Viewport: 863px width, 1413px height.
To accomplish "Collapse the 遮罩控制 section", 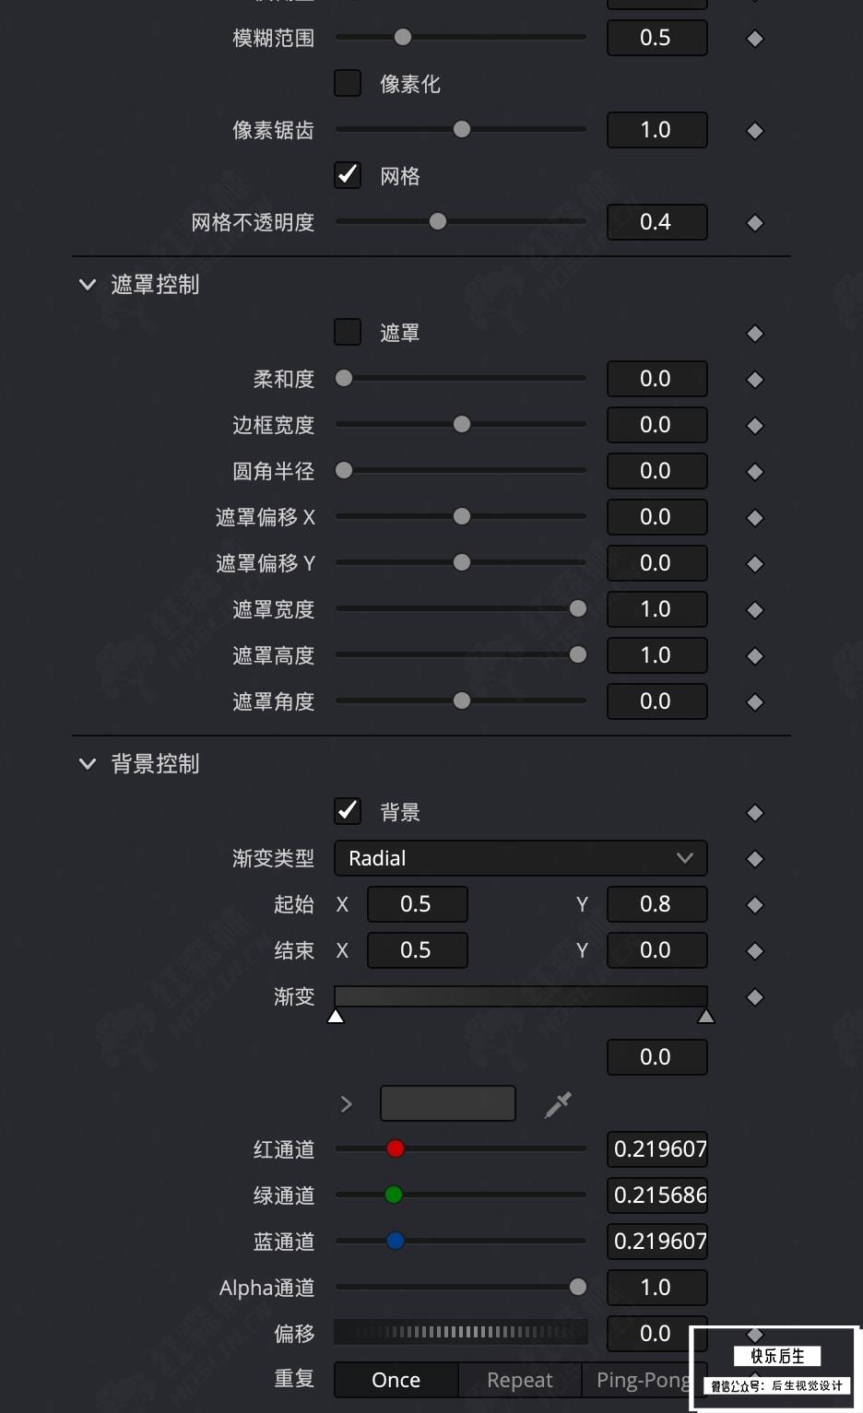I will 88,285.
